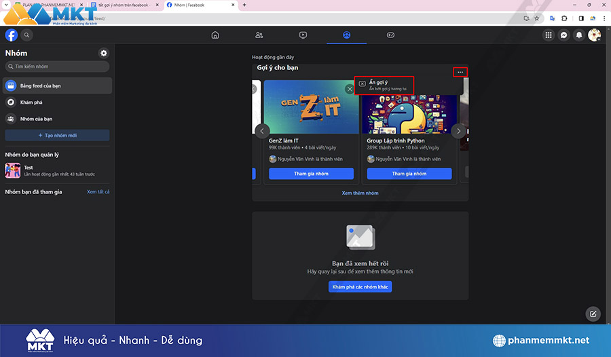Open Groups settings gear icon
Screen dimensions: 611x357
[104, 53]
